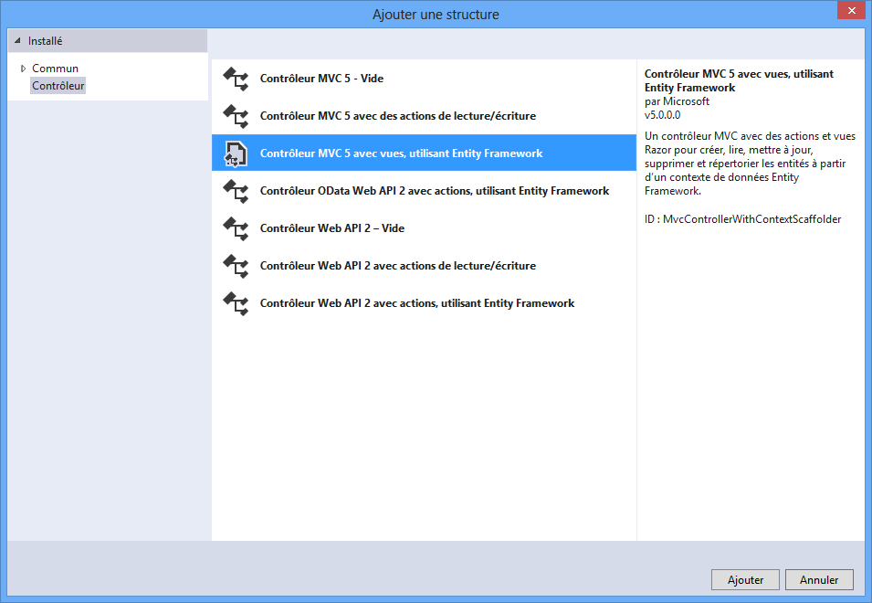Choose Contrôleur MVC 5 - Vide
Image resolution: width=872 pixels, height=603 pixels.
coord(424,79)
